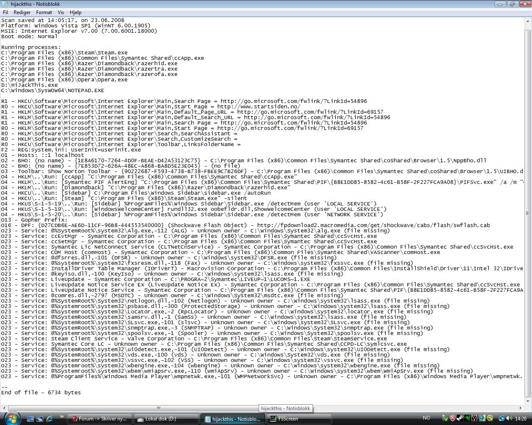The image size is (532, 425).
Task: Click the hijackthis Notisblokk taskbar button
Action: coord(232,419)
